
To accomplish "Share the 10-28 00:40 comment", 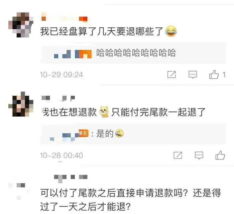I will (178, 155).
